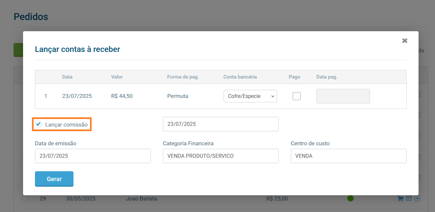
Task: Click the Valor column header
Action: click(x=117, y=77)
